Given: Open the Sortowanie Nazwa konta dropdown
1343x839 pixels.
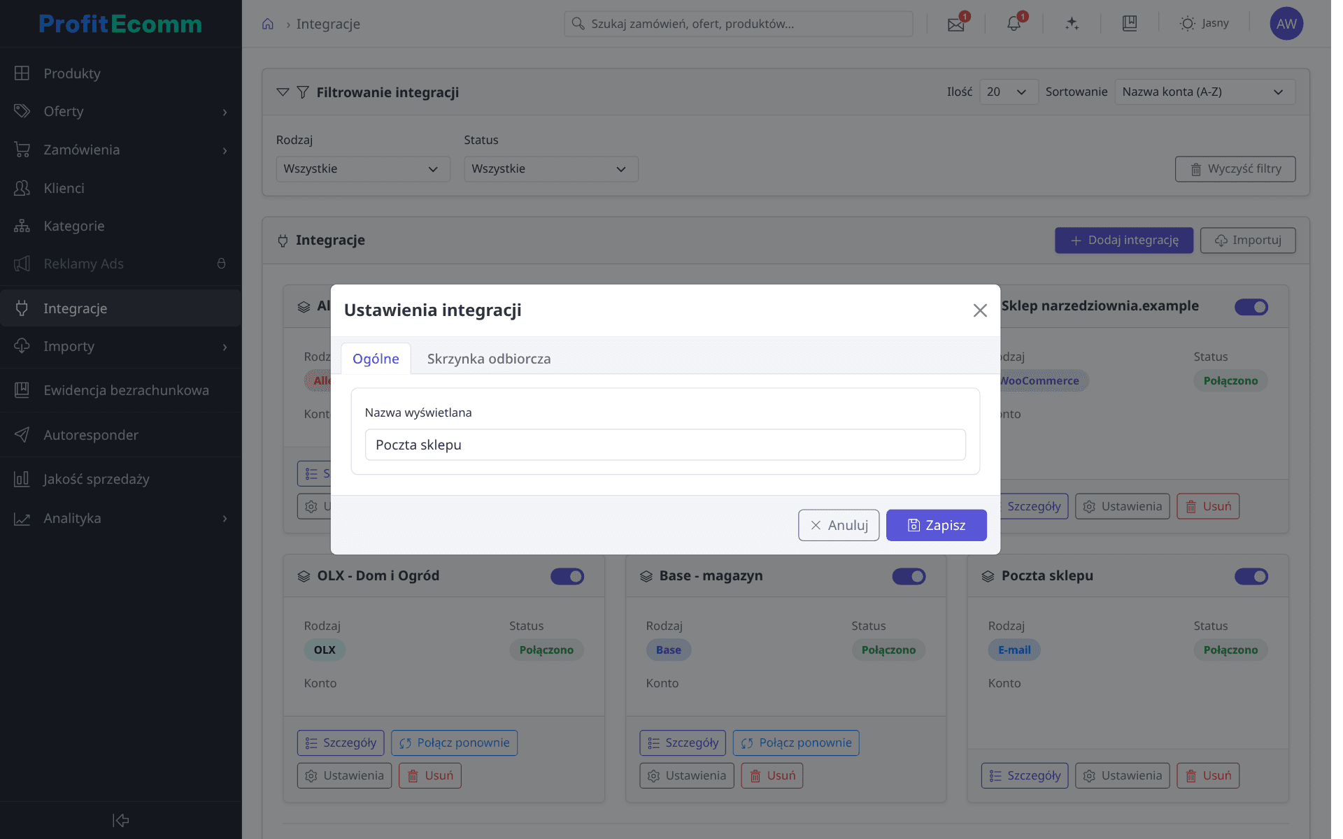Looking at the screenshot, I should [1205, 92].
